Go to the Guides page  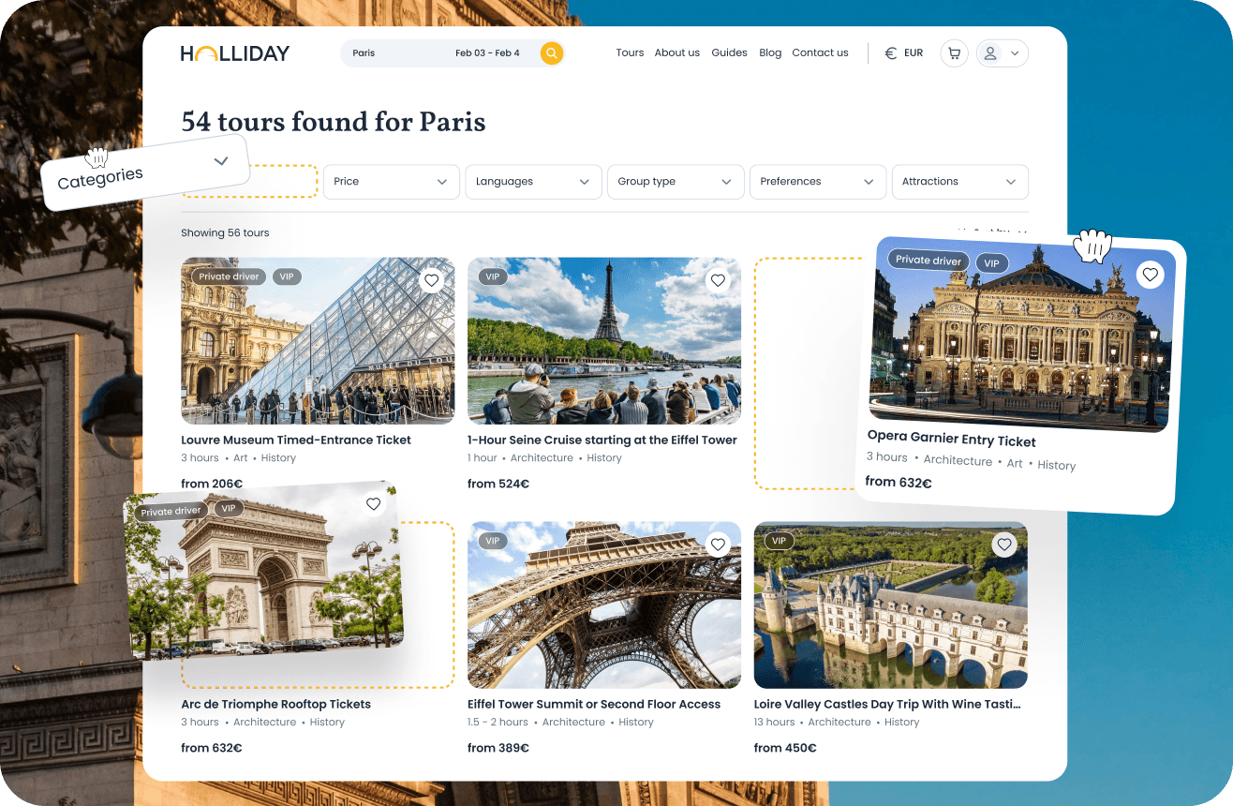pos(729,53)
